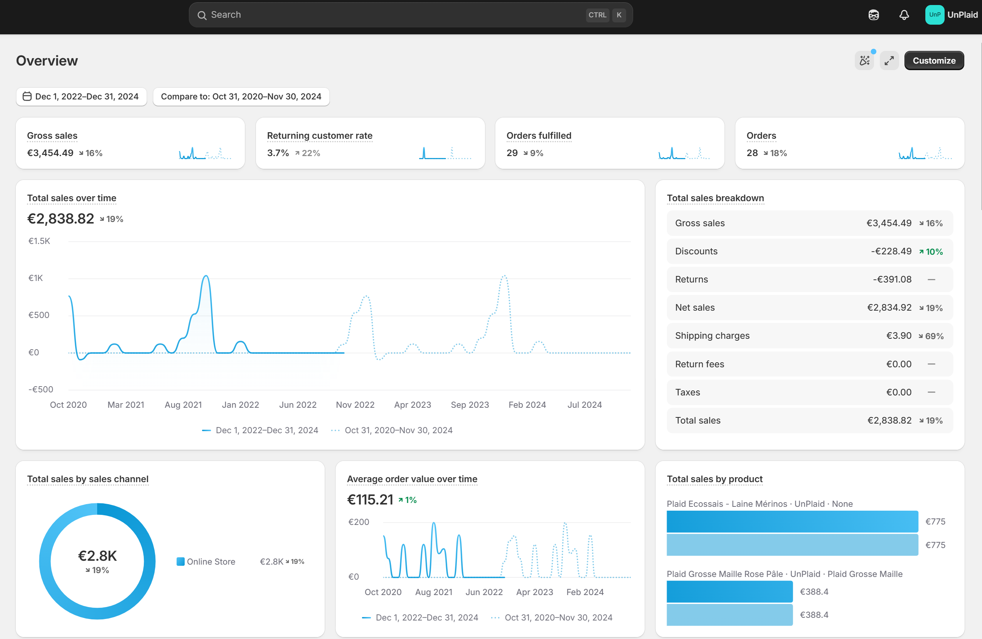The width and height of the screenshot is (982, 639).
Task: Open the UnPlaid account avatar
Action: 935,15
